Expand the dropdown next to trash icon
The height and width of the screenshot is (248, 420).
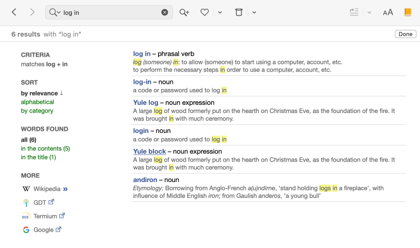[254, 12]
